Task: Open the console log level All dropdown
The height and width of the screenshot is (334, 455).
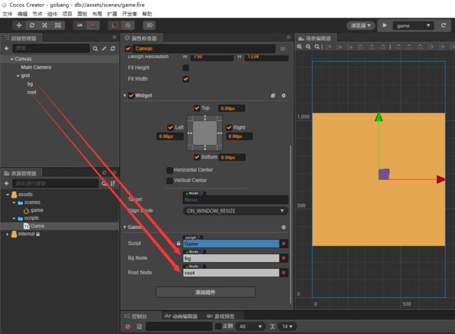Action: (x=251, y=326)
